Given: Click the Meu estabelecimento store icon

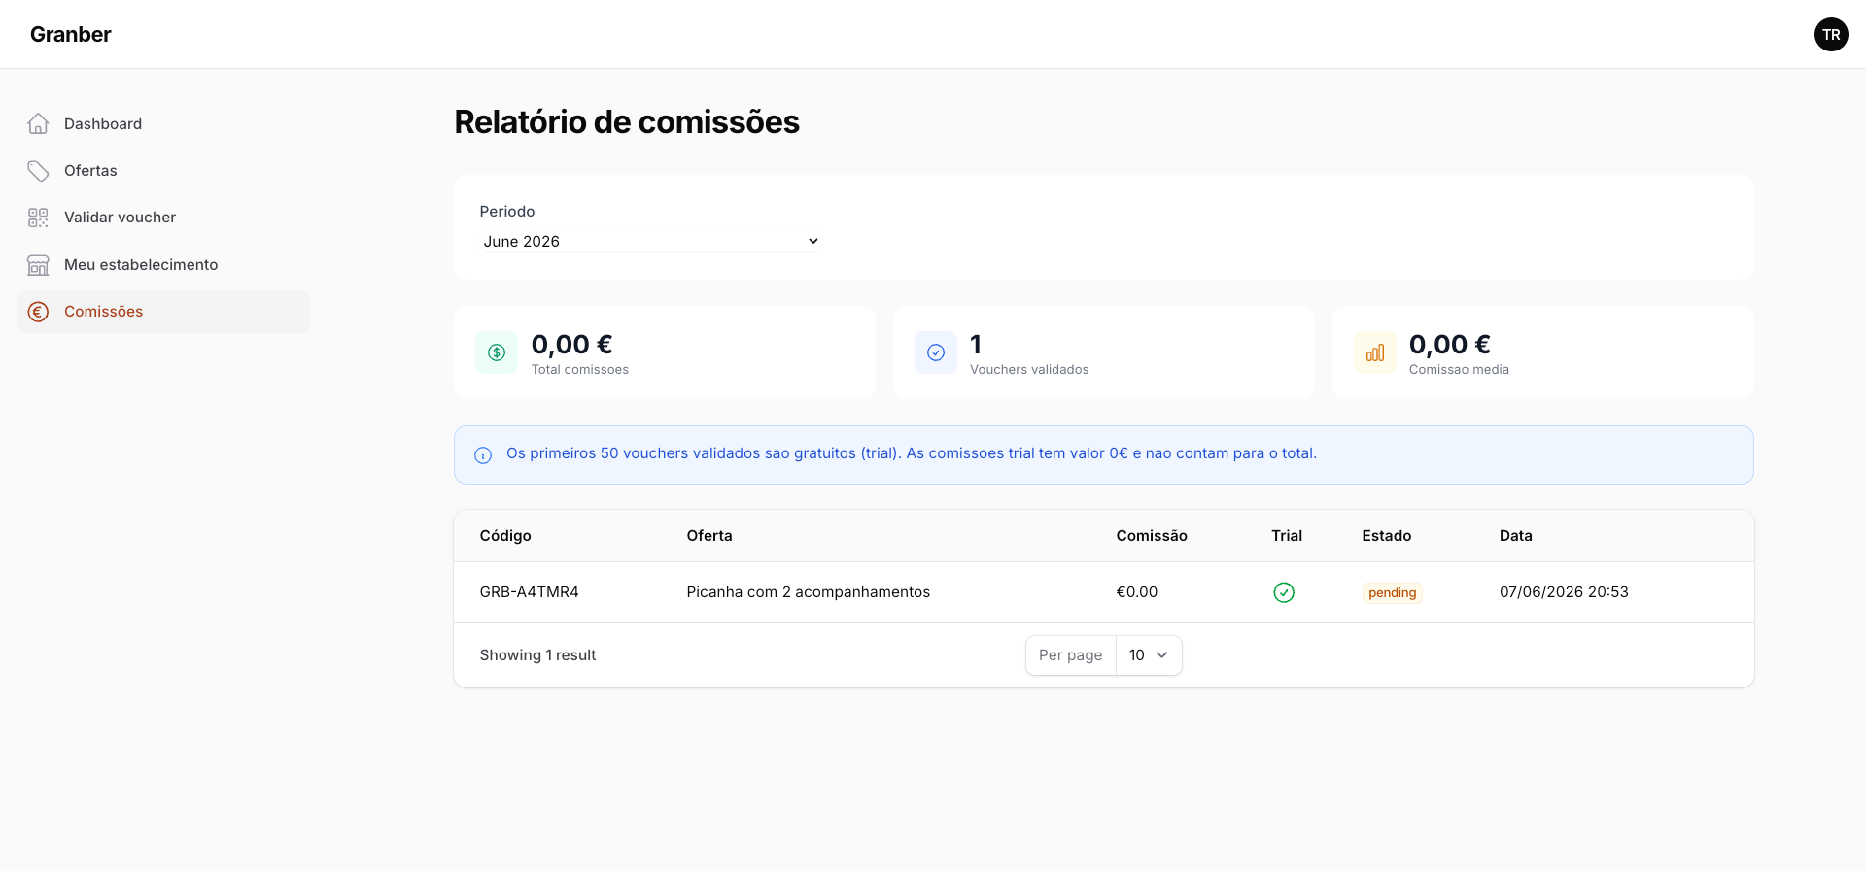Looking at the screenshot, I should point(38,265).
